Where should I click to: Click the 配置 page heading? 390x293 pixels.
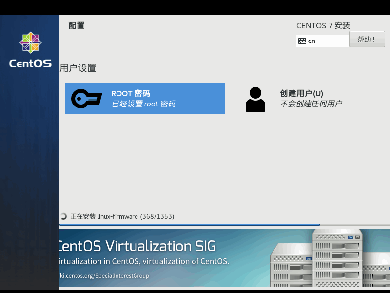click(x=77, y=25)
